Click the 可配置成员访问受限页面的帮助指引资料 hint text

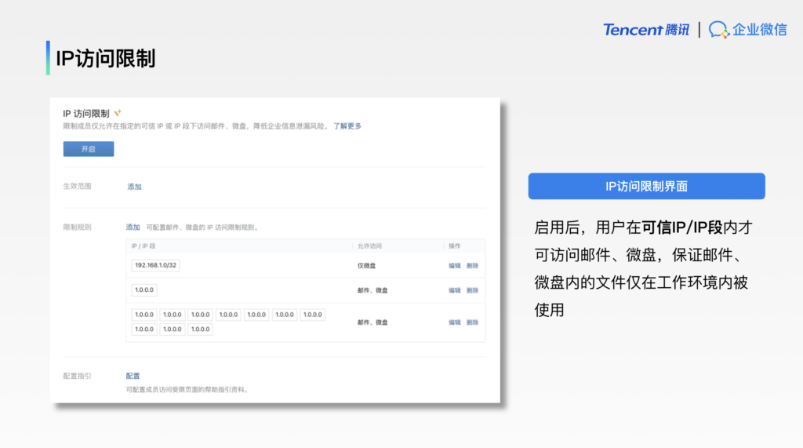pos(187,390)
